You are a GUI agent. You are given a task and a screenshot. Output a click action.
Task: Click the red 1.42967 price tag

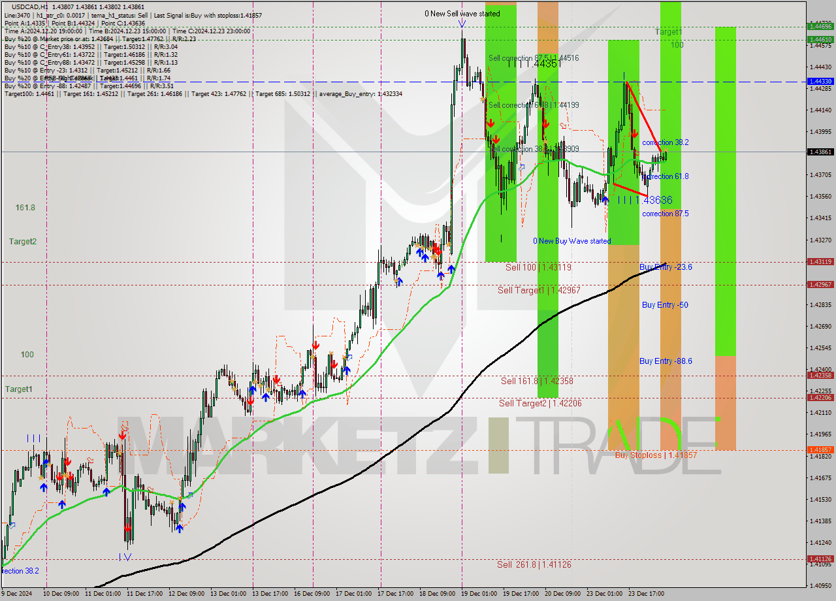coord(820,285)
